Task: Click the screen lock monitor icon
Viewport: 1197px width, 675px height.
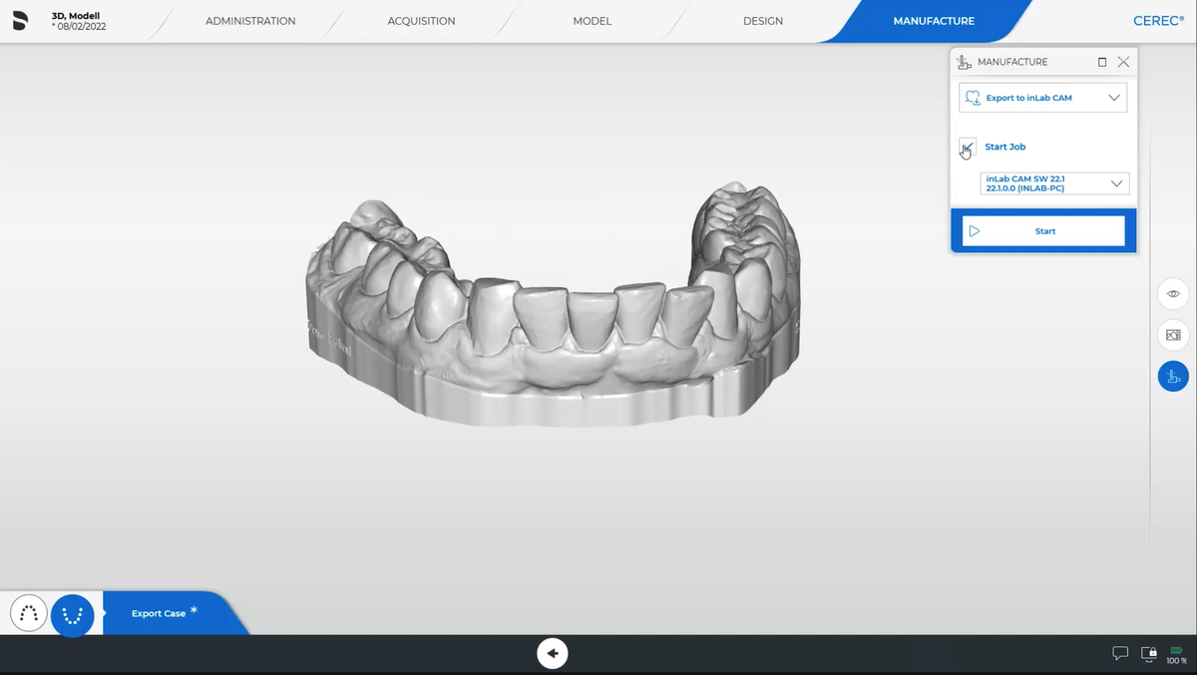Action: point(1148,654)
